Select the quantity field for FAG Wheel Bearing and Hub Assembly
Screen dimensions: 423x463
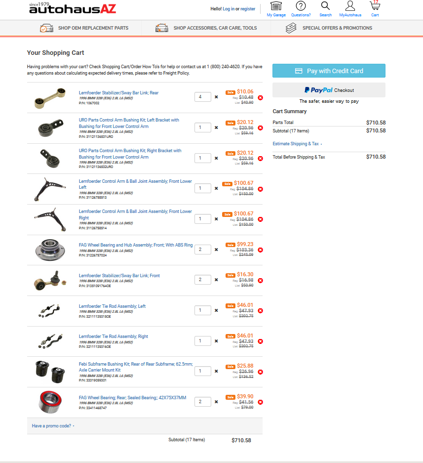point(203,250)
